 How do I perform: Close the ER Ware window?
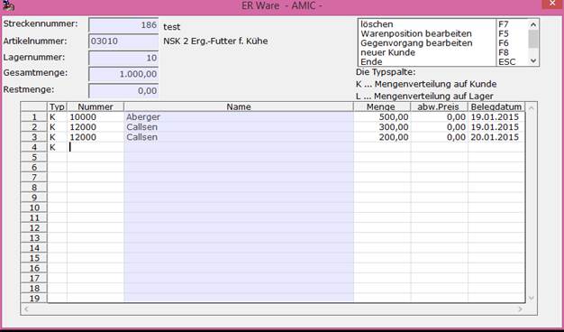point(552,4)
